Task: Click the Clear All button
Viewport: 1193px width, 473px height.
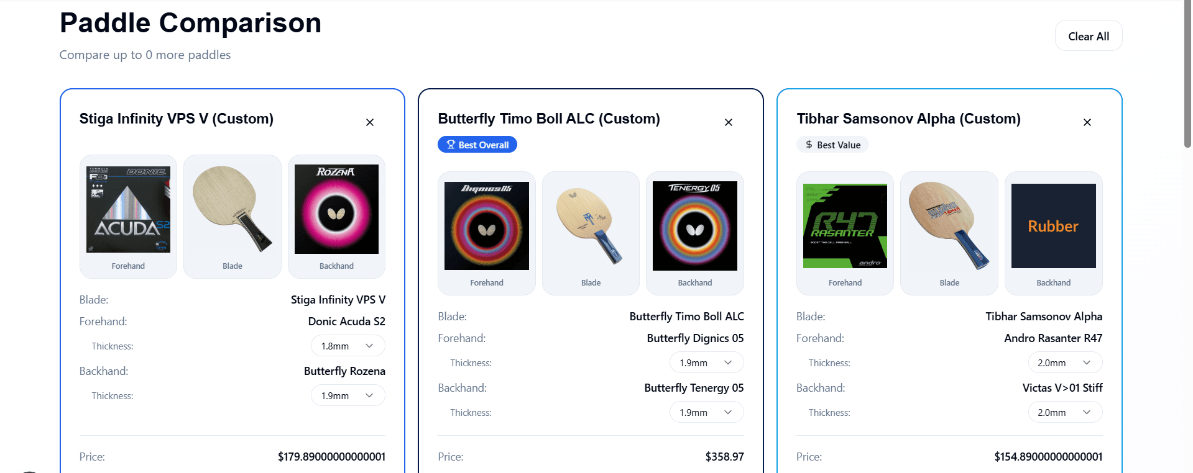Action: click(x=1089, y=36)
